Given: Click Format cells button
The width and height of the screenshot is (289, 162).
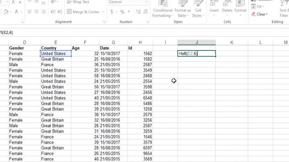Looking at the screenshot, I should [240, 8].
